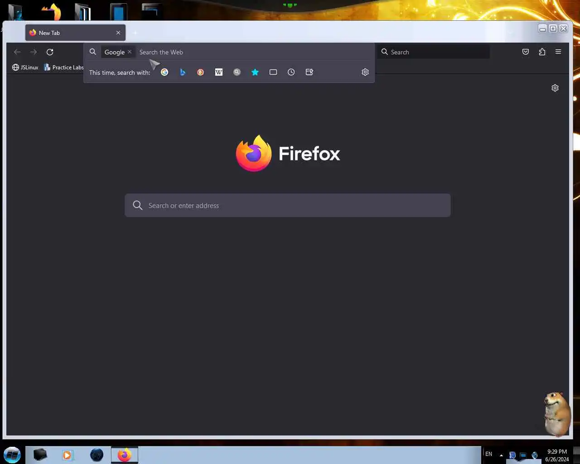Personalize new tab via gear icon
Viewport: 580px width, 464px height.
pyautogui.click(x=555, y=88)
